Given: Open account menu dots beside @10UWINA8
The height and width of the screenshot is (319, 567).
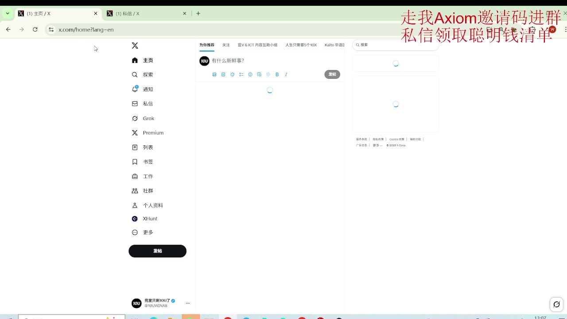Looking at the screenshot, I should [187, 303].
